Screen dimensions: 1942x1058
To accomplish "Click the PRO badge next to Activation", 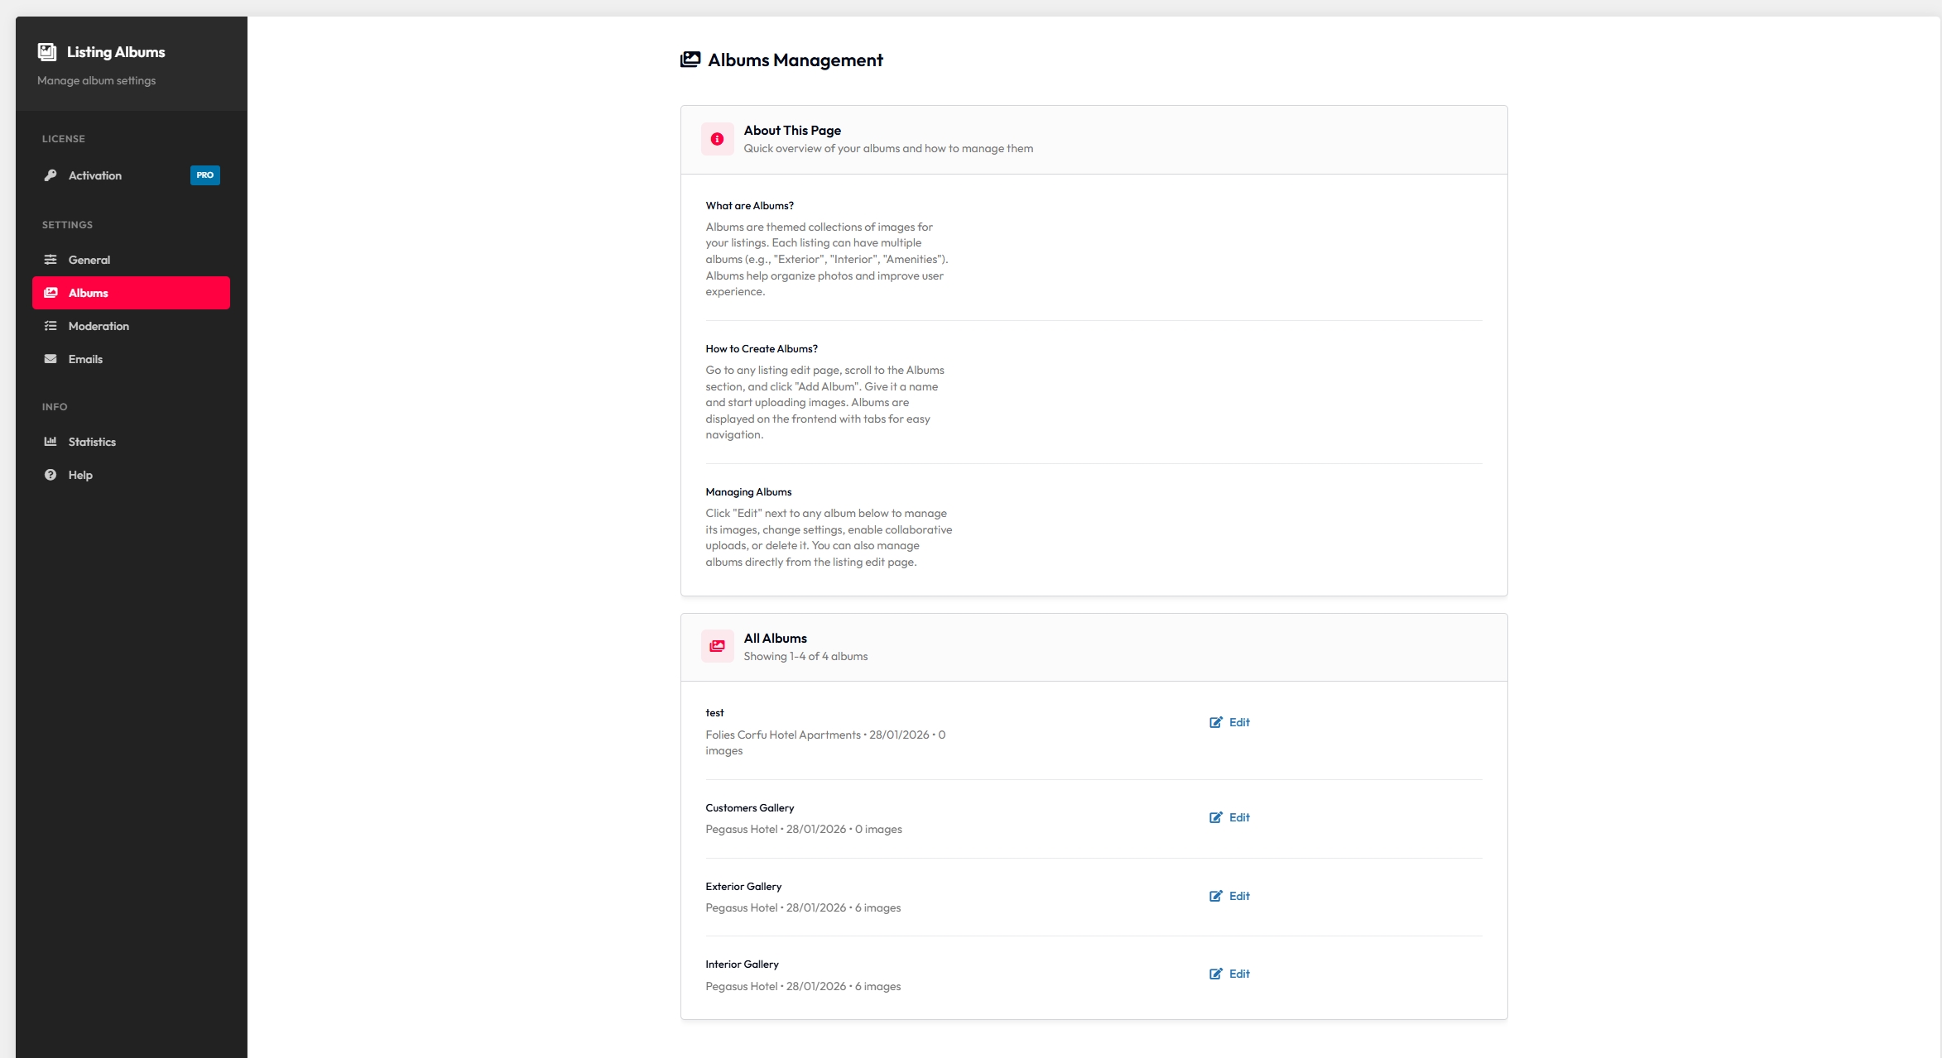I will click(204, 175).
